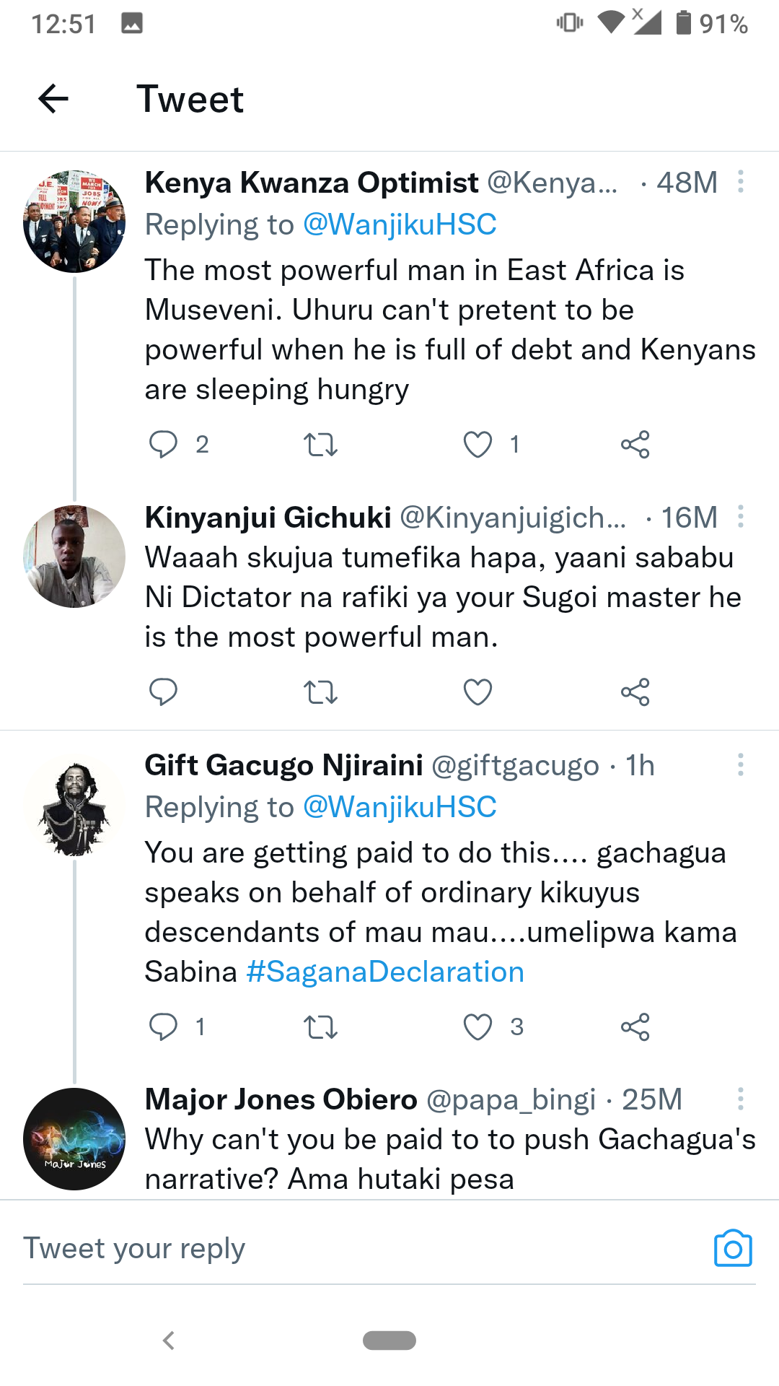779x1386 pixels.
Task: Like Kinyanjui Gichuki's tweet
Action: tap(477, 692)
